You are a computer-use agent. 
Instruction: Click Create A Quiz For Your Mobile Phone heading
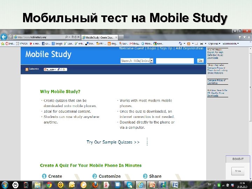point(91,165)
